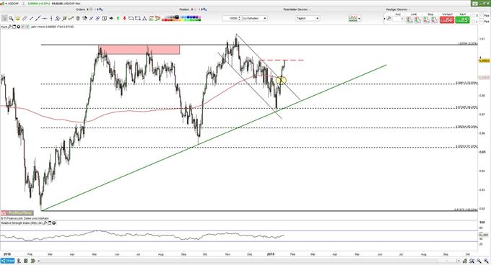Open the RSI indicator settings wrench
Screen dimensions: 491x265
(x=45, y=223)
